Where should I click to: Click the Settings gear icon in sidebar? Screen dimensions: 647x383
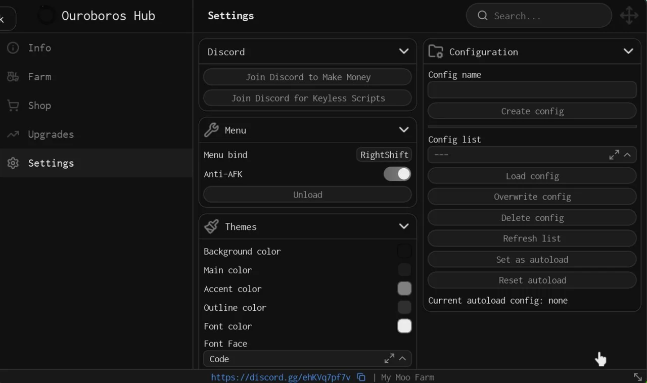(x=13, y=163)
